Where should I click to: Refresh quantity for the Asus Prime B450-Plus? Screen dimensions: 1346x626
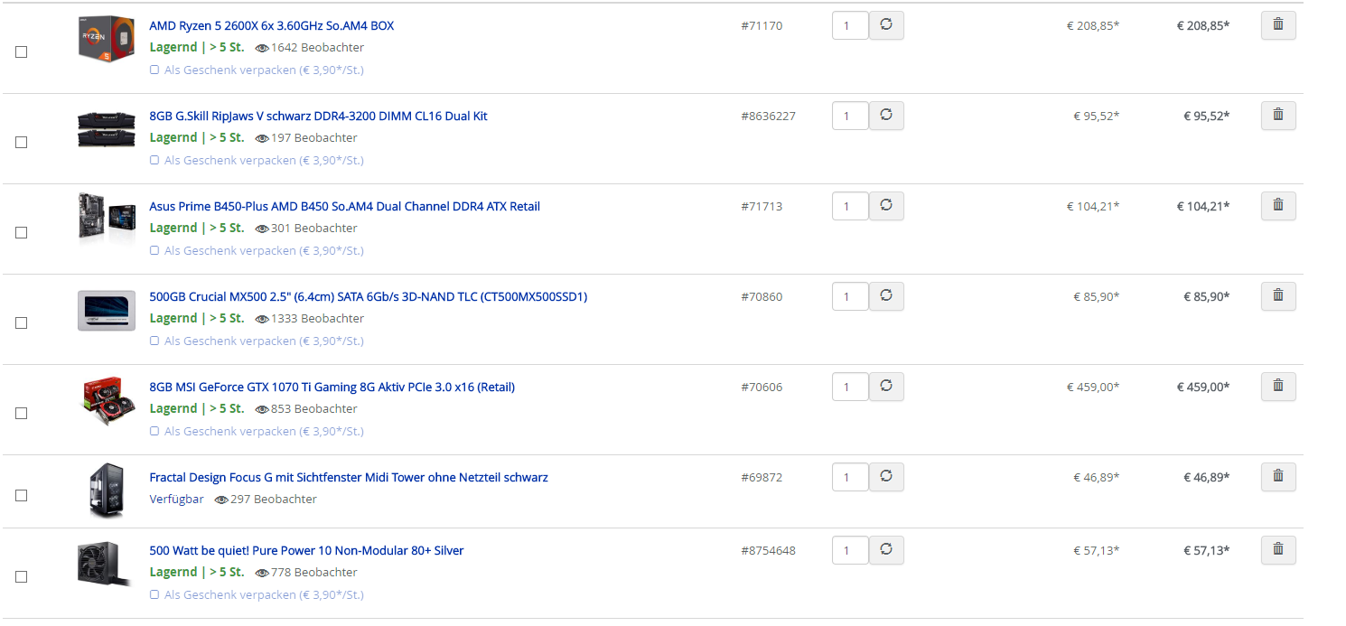click(x=886, y=206)
